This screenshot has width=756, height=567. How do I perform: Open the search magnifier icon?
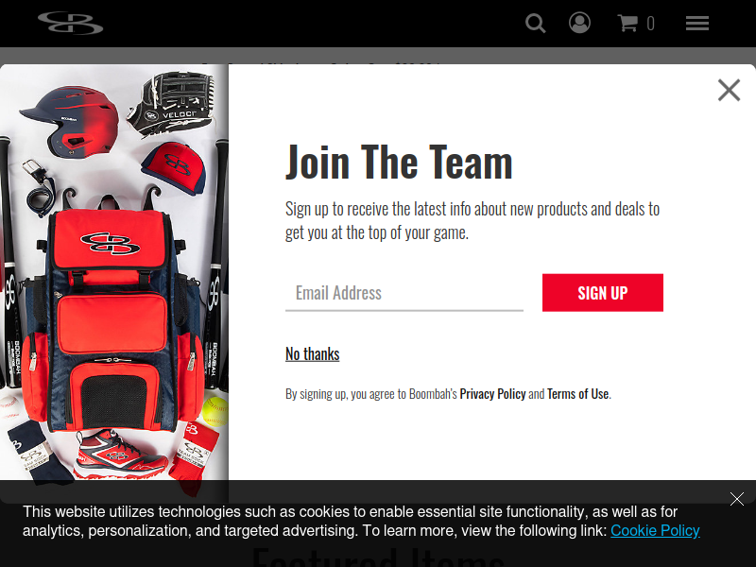(535, 23)
